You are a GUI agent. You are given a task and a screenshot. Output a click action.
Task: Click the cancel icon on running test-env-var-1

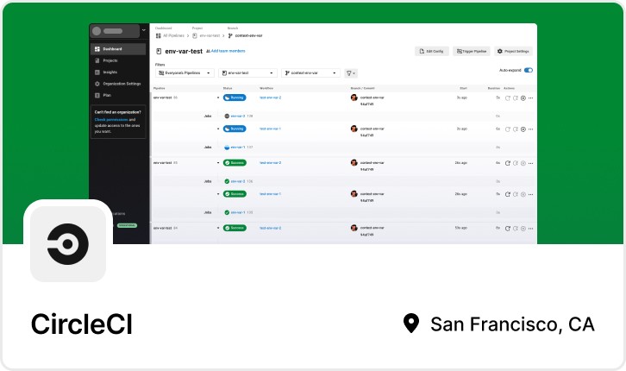(x=523, y=129)
